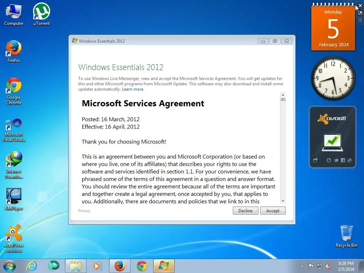Viewport: 364px width, 273px height.
Task: Open the Internet Download Manager shortcut
Action: (14, 165)
